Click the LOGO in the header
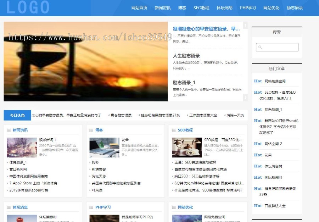This screenshot has width=319, height=222. pyautogui.click(x=28, y=7)
